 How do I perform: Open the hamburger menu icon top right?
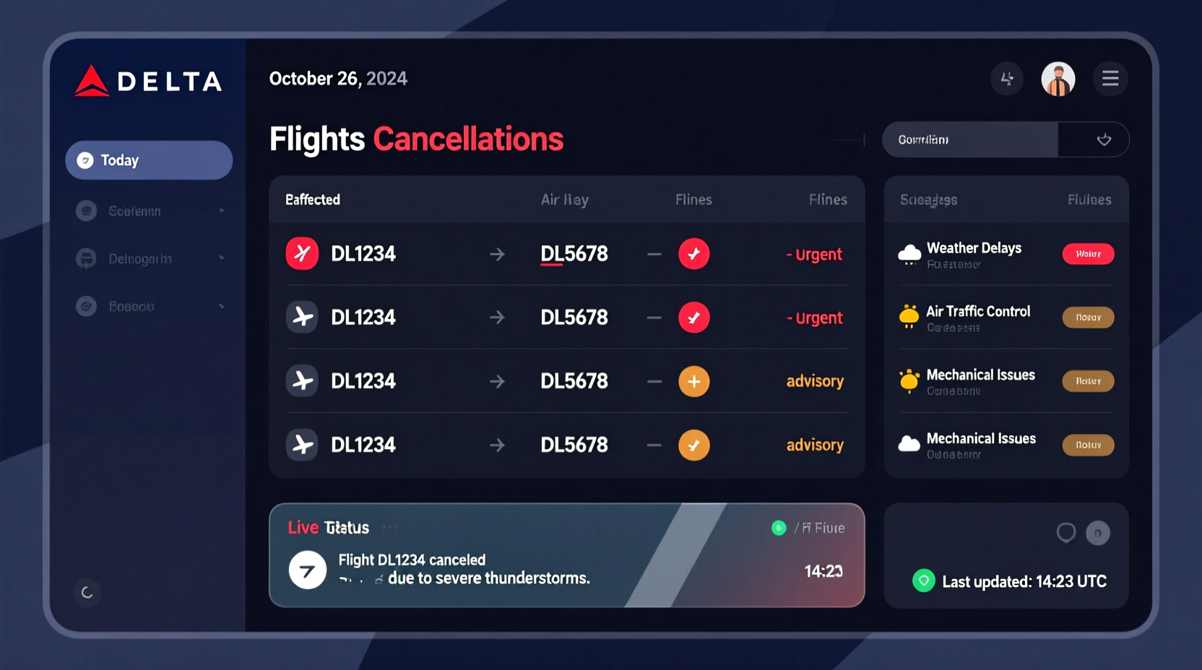pyautogui.click(x=1110, y=79)
